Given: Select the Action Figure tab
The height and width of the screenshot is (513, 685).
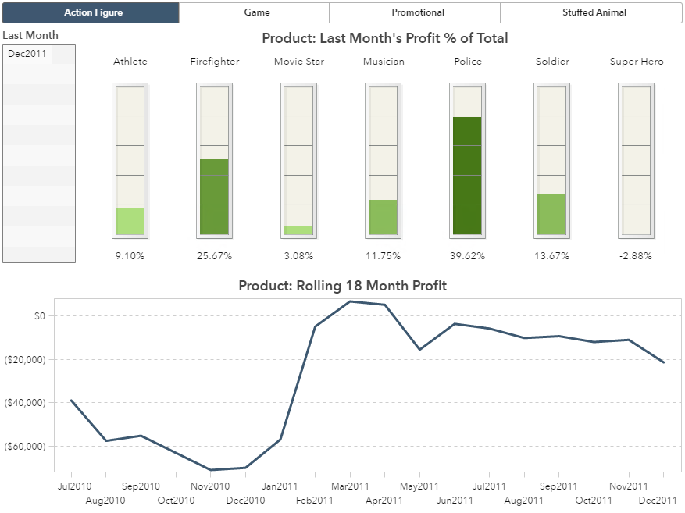Looking at the screenshot, I should [93, 12].
